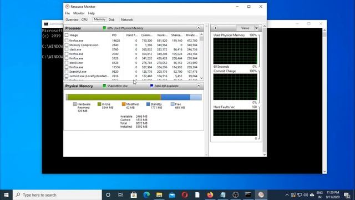Switch to the Disk tab

coord(111,20)
